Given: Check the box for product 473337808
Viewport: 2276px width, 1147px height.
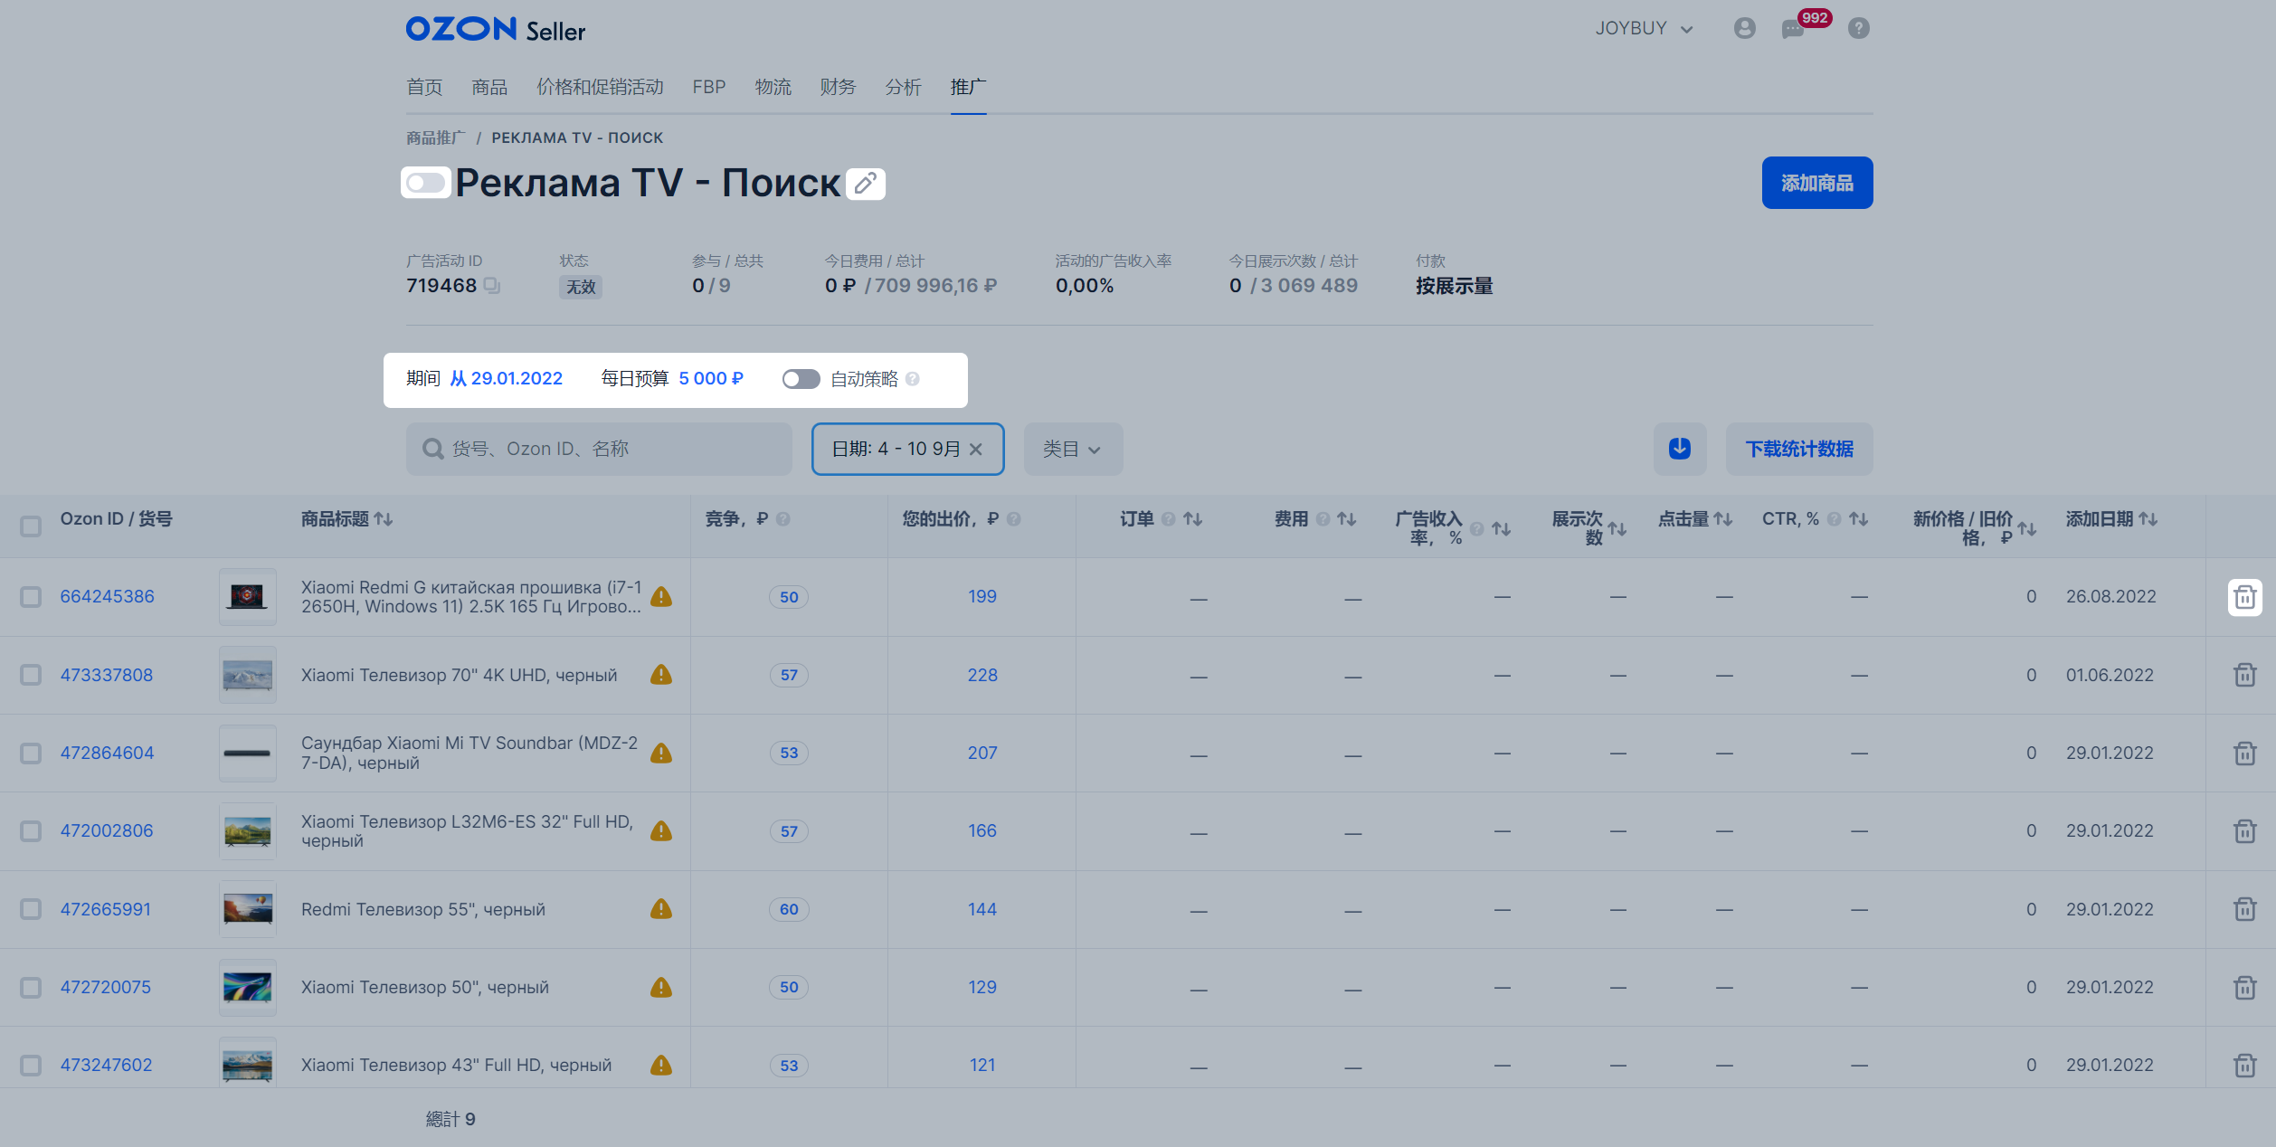Looking at the screenshot, I should click(31, 675).
